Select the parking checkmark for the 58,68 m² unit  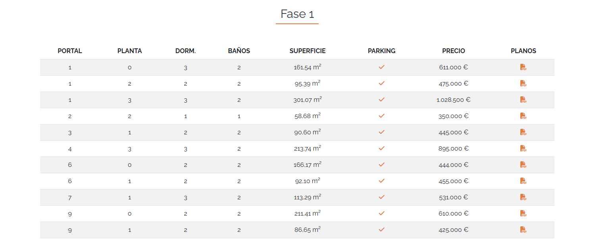pyautogui.click(x=381, y=116)
